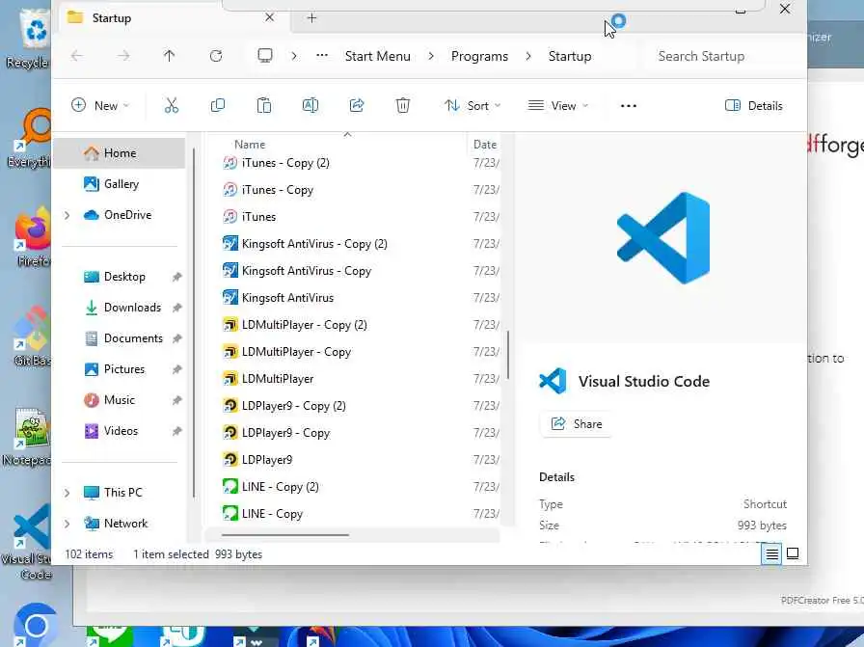Open the New dropdown menu
864x647 pixels.
tap(100, 105)
